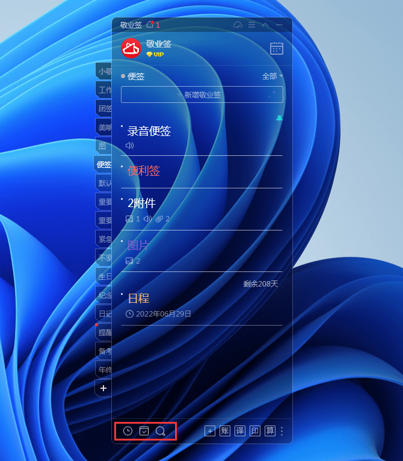Switch to the 紧急 category tab

click(x=103, y=239)
